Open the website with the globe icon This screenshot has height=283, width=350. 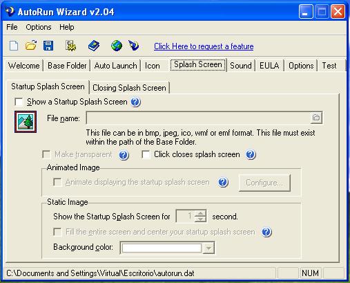[x=117, y=46]
